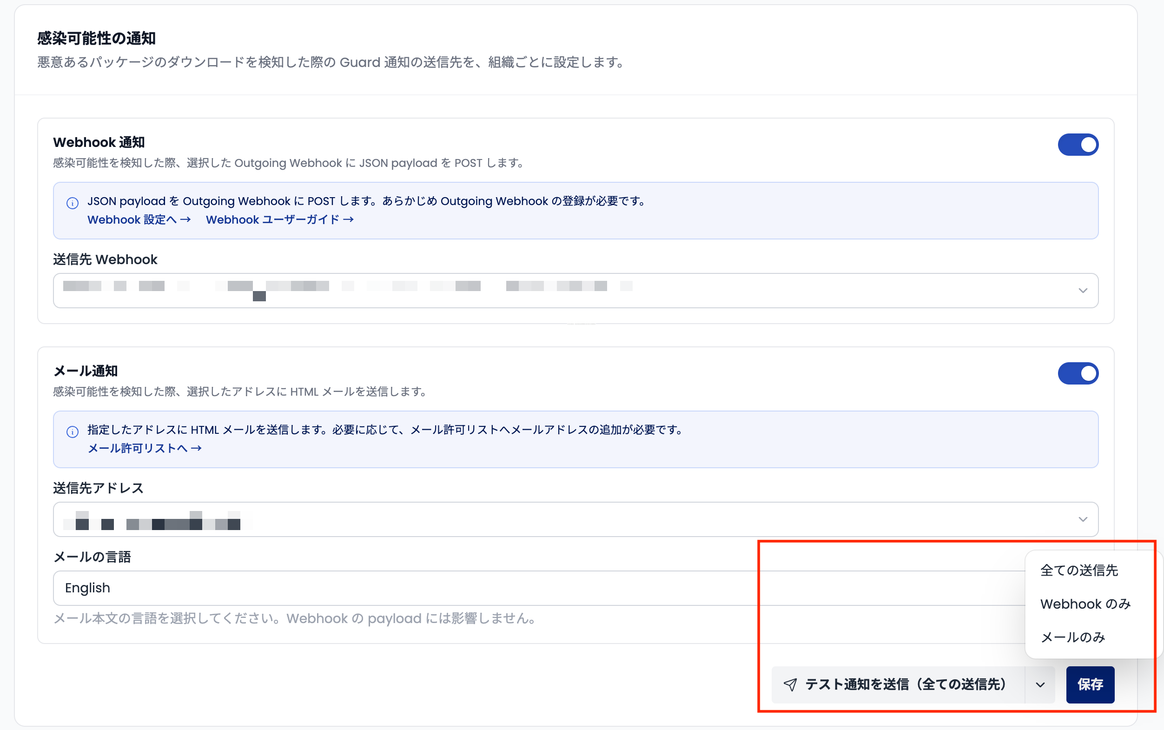Click the 感染可能性の通知 heading
Screen dimensions: 1164x730
tap(96, 38)
